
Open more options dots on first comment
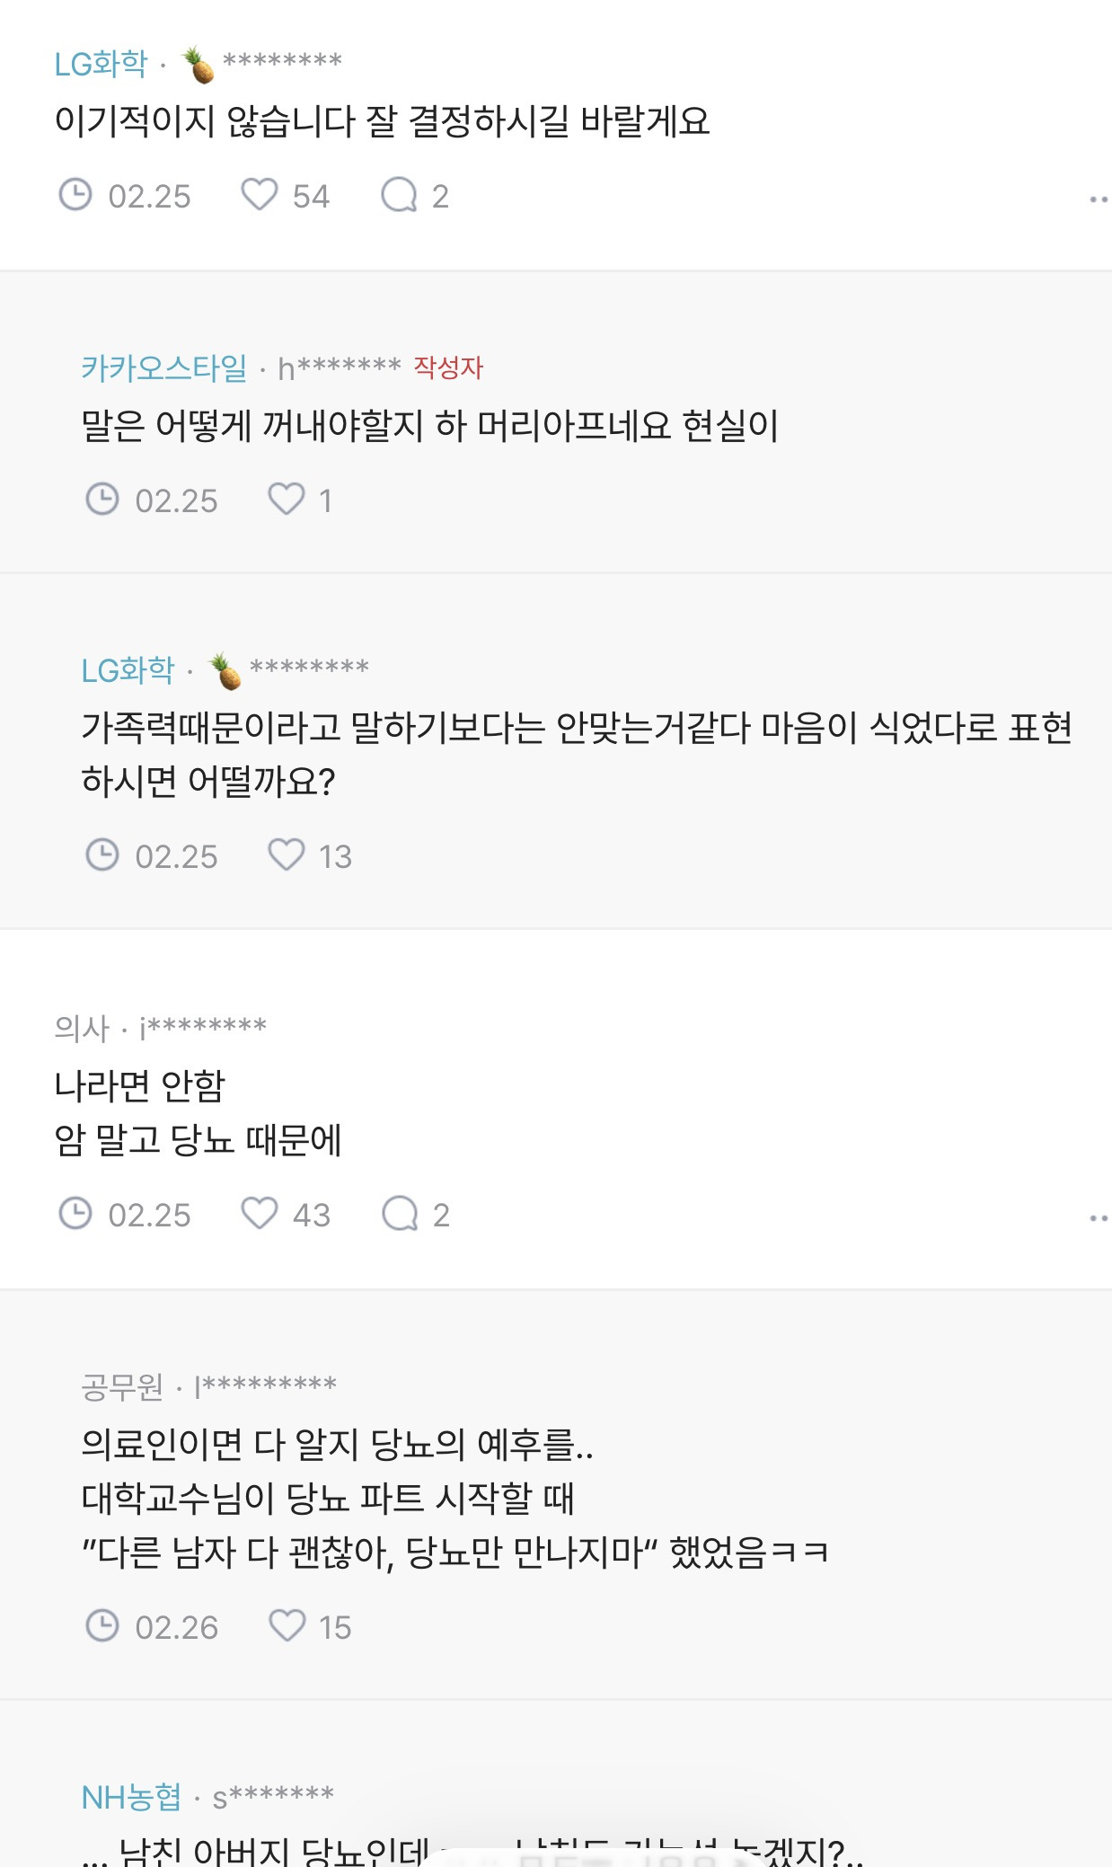coord(1098,199)
